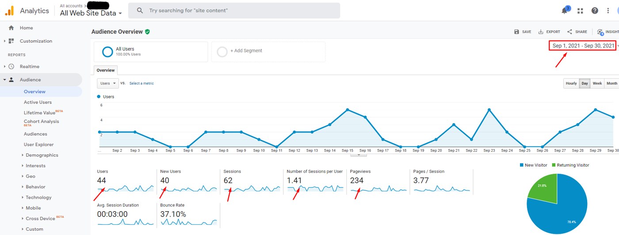
Task: Open the Insights icon
Action: pos(600,32)
